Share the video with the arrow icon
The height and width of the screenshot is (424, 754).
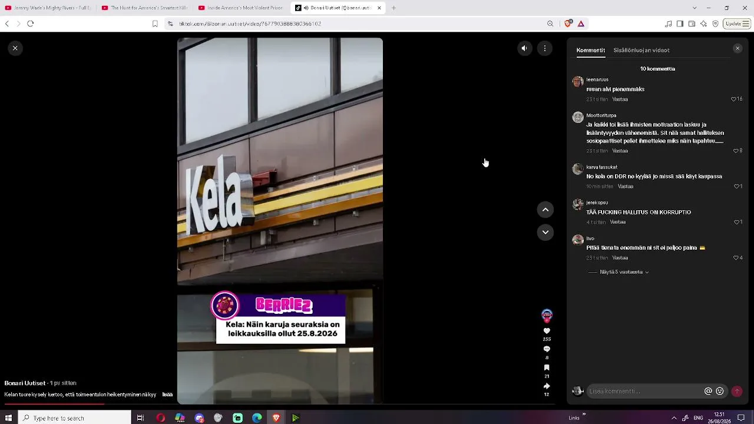(547, 386)
